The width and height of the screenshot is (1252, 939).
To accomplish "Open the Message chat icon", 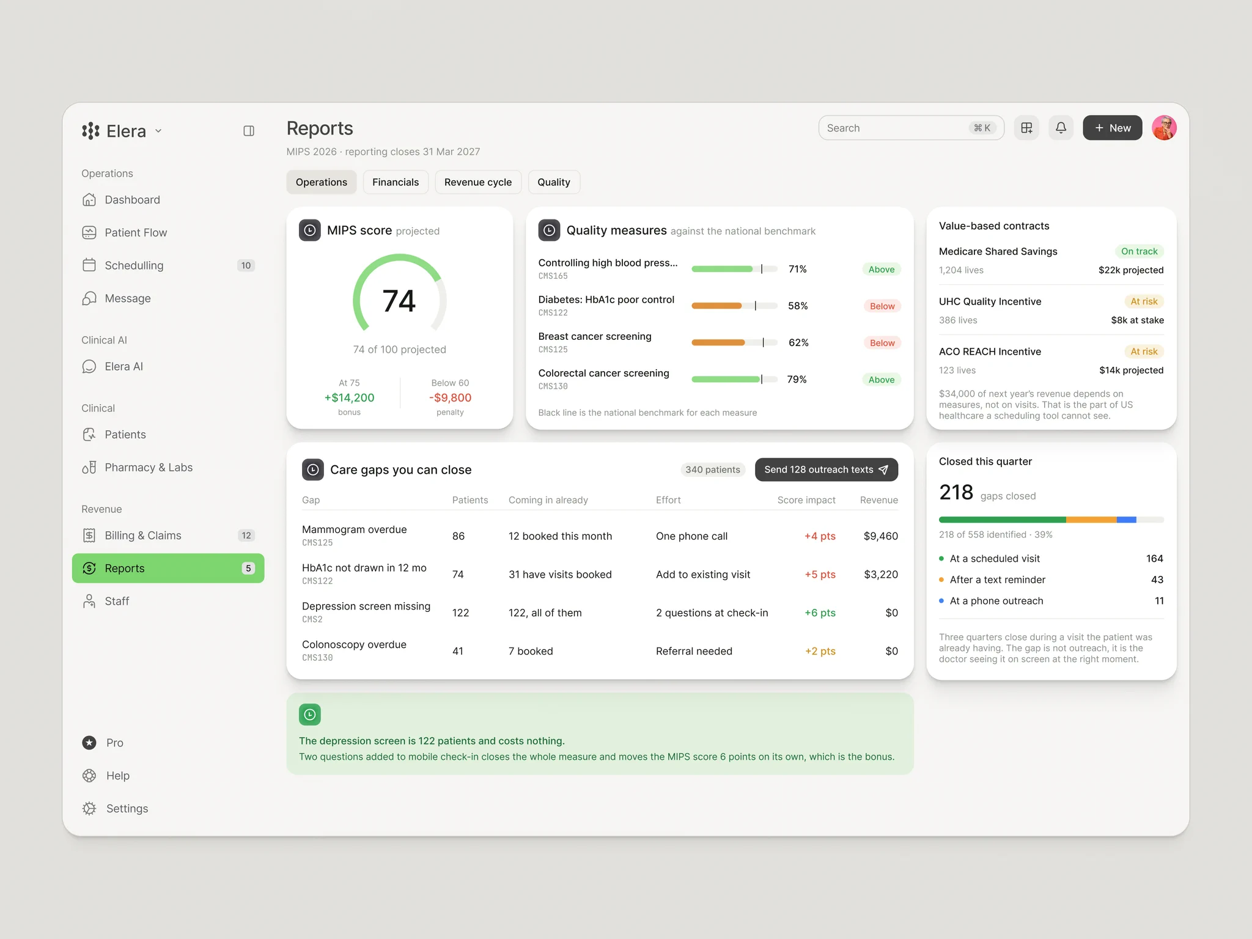I will click(89, 298).
